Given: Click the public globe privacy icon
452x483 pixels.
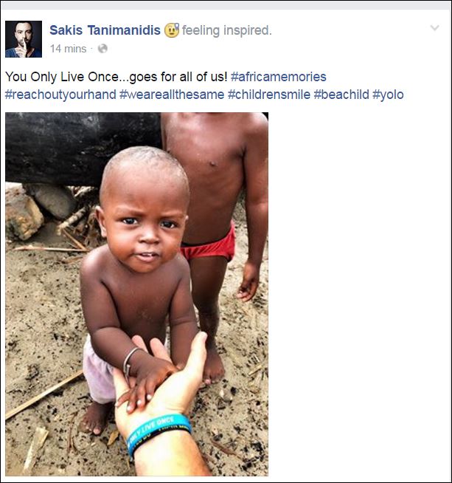Looking at the screenshot, I should click(102, 49).
